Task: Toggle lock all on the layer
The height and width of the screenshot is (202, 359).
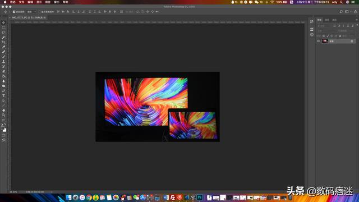Action: pos(340,36)
